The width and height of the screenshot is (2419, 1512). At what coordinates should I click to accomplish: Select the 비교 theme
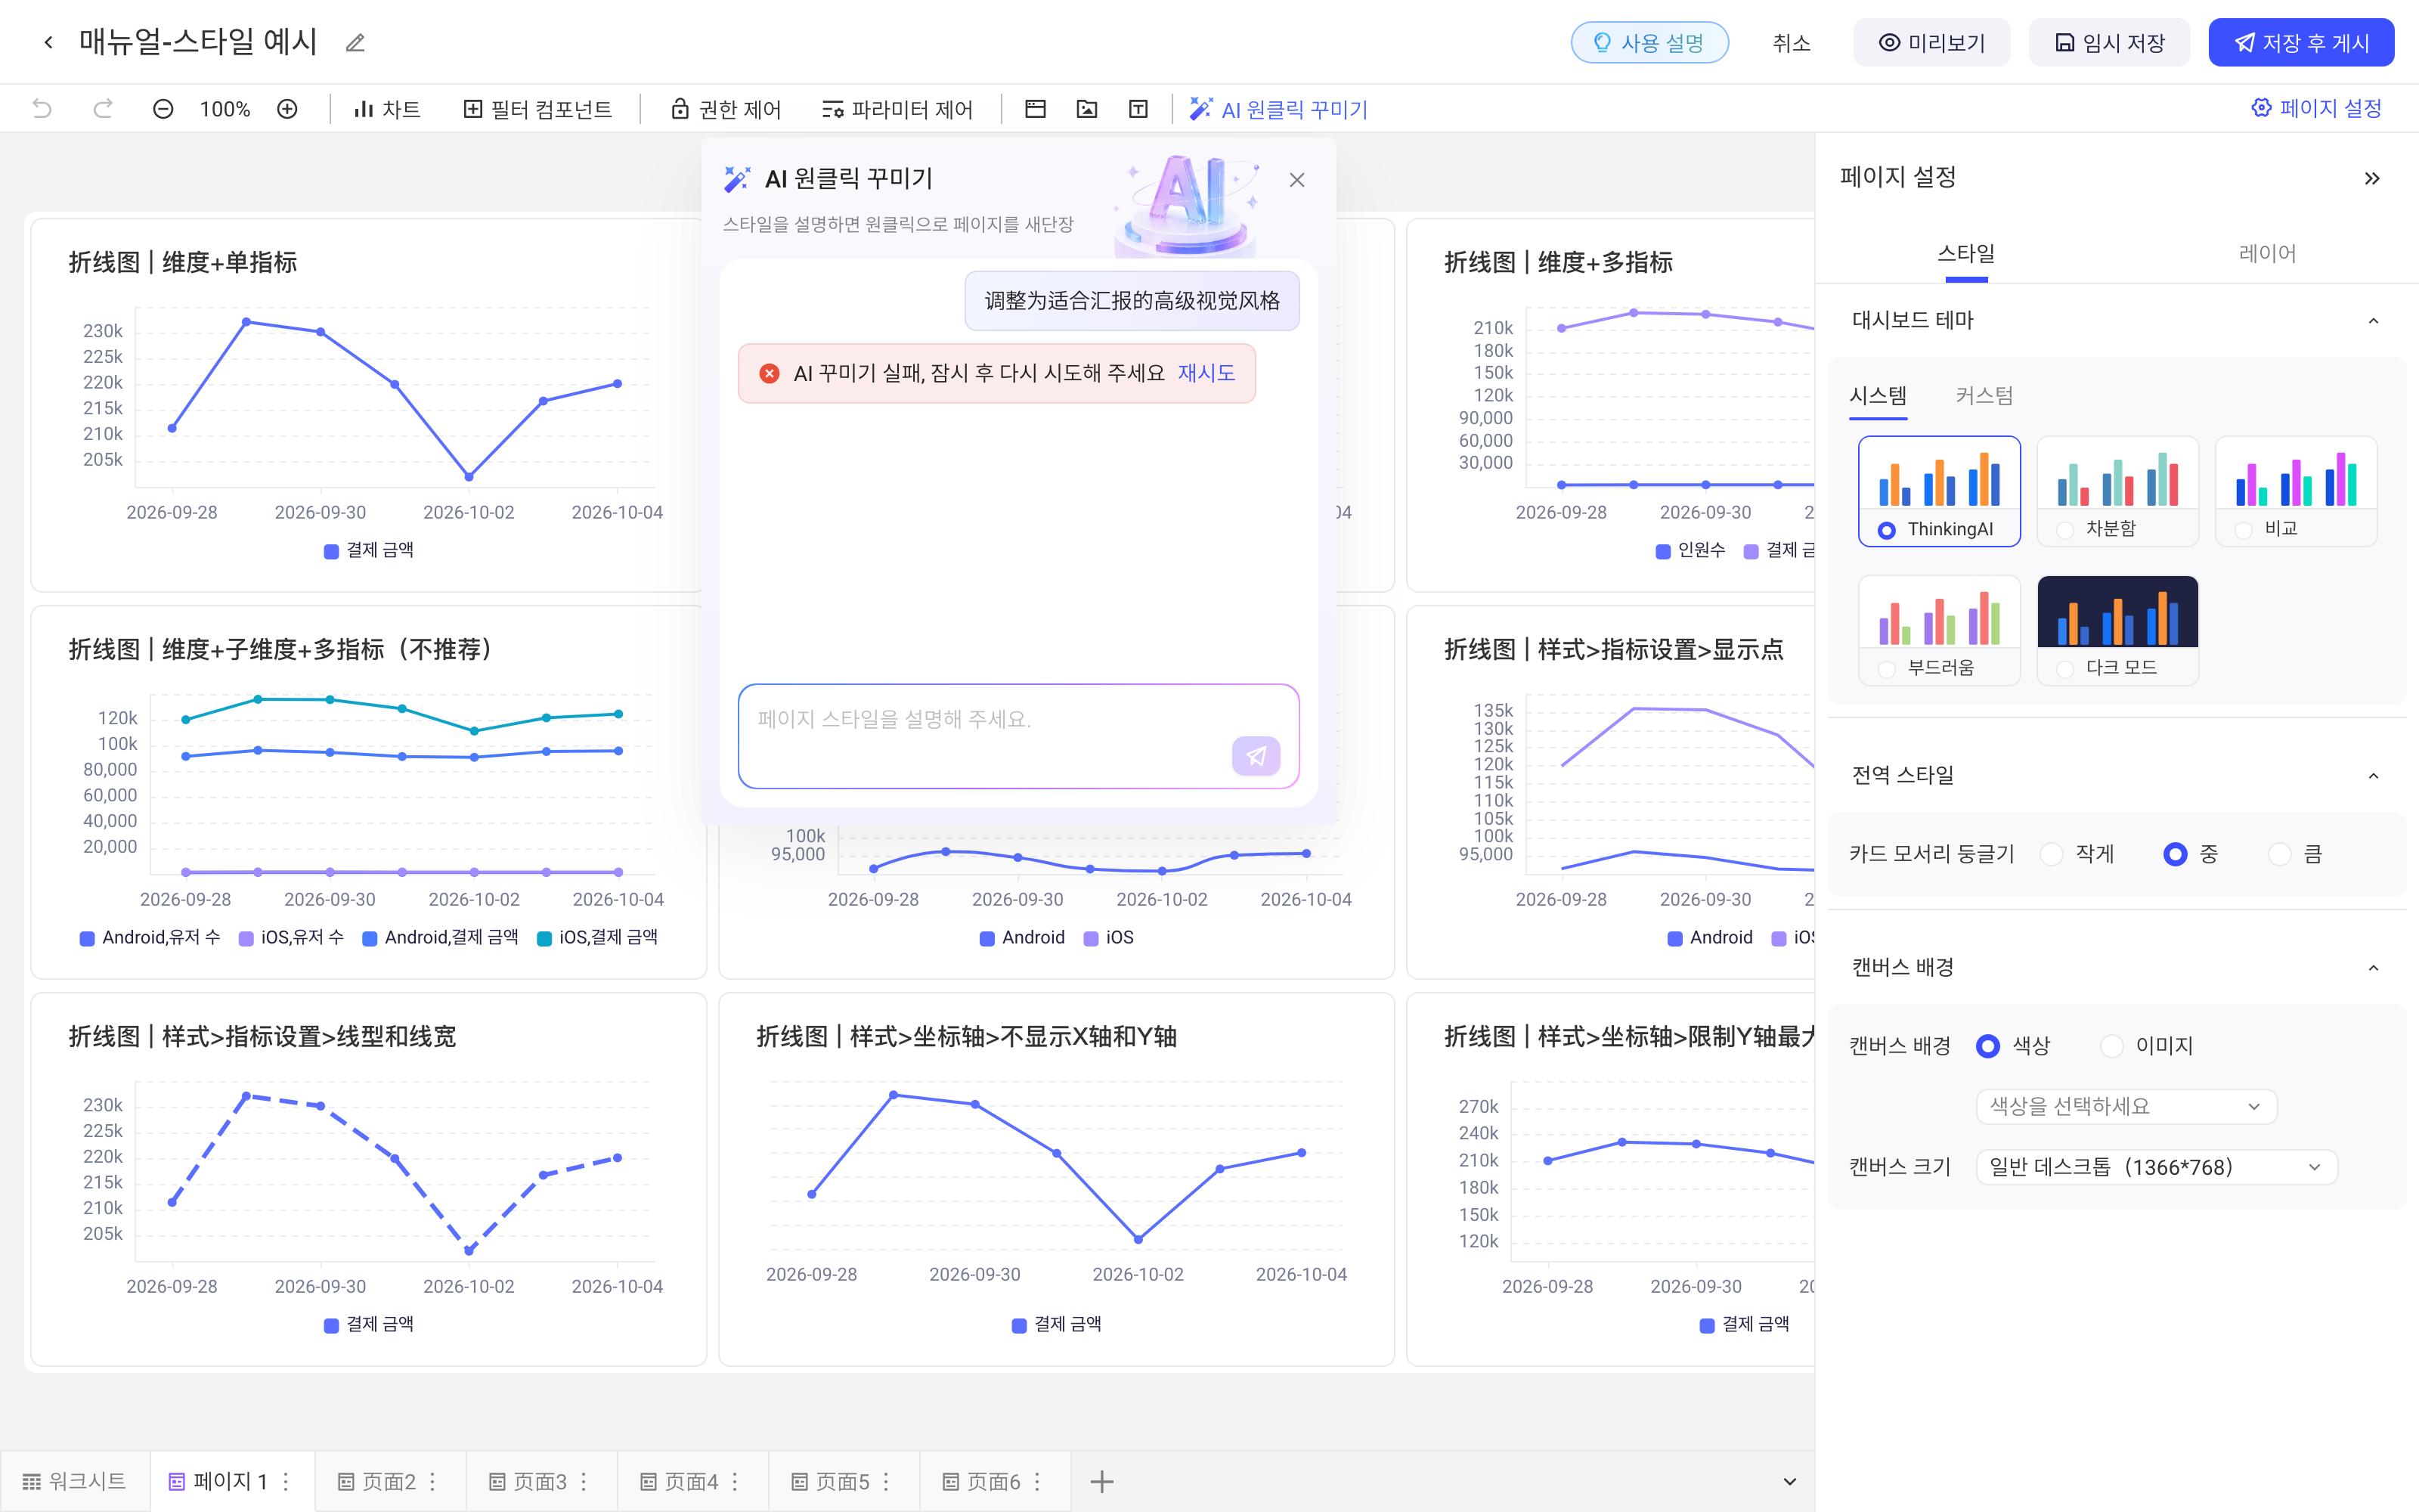tap(2296, 491)
